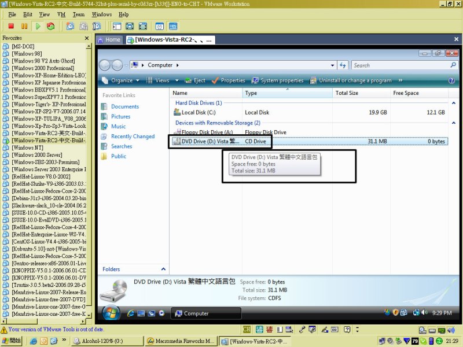Viewport: 463px width, 347px height.
Task: Open System properties
Action: 277,80
